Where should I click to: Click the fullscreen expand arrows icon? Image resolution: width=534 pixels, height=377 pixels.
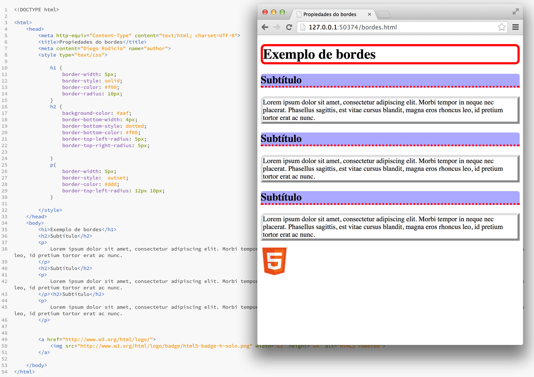515,12
